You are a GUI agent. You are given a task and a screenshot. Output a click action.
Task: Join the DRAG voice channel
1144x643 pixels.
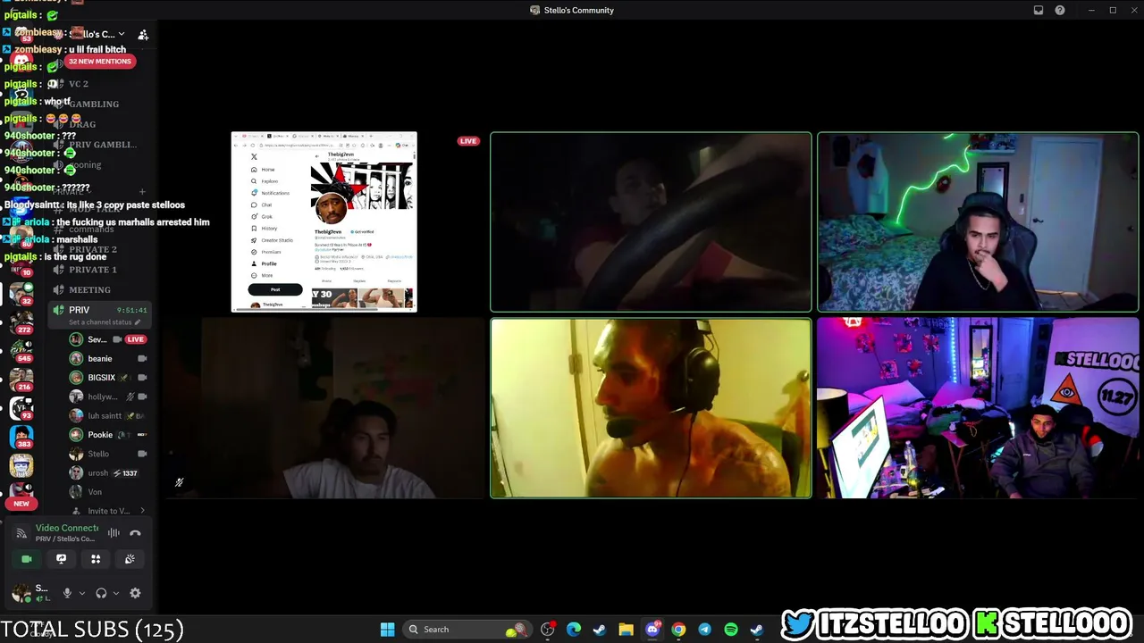(98, 124)
